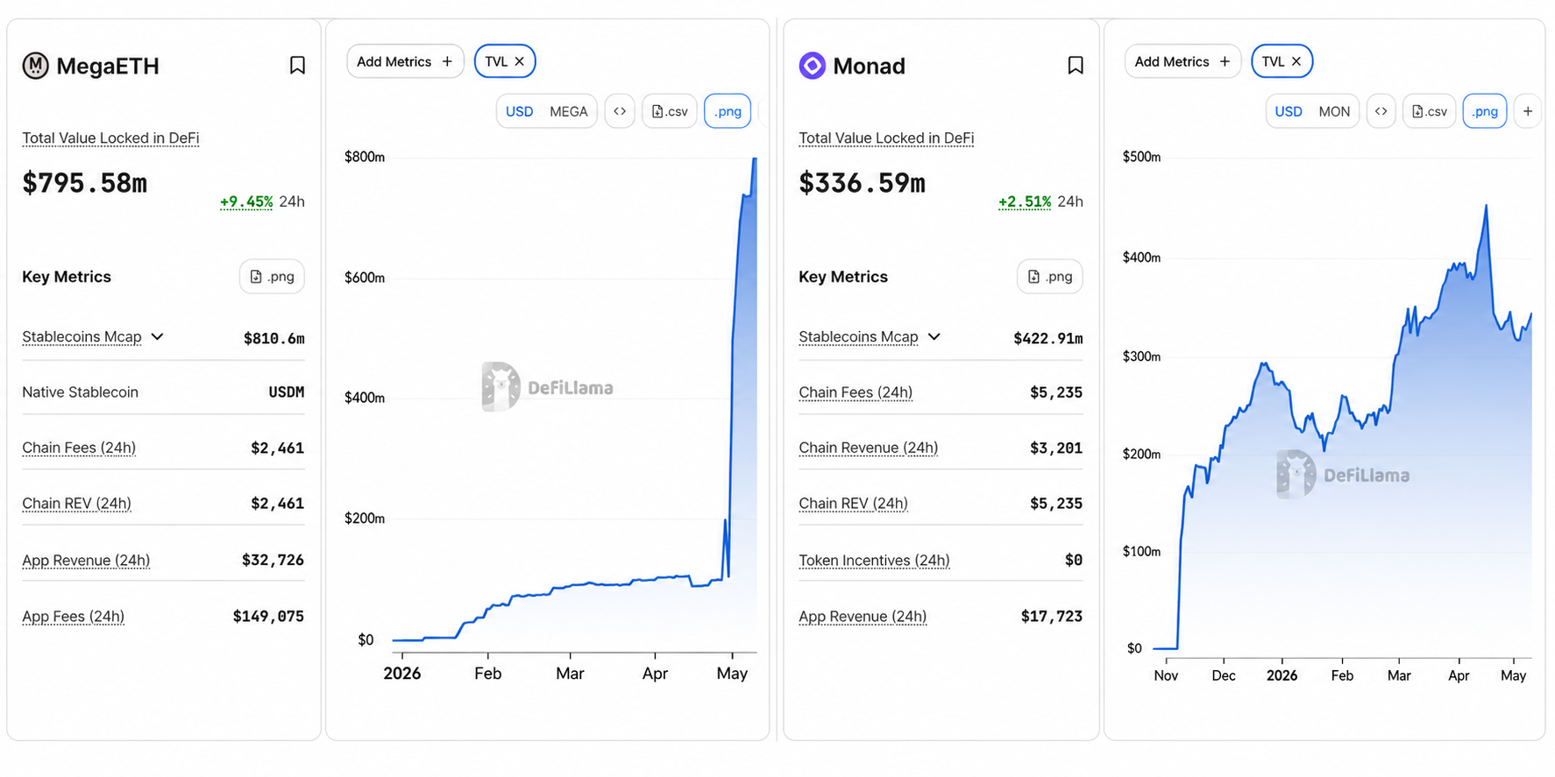
Task: Click MegaETH App Fees value $149,075
Action: click(x=268, y=617)
